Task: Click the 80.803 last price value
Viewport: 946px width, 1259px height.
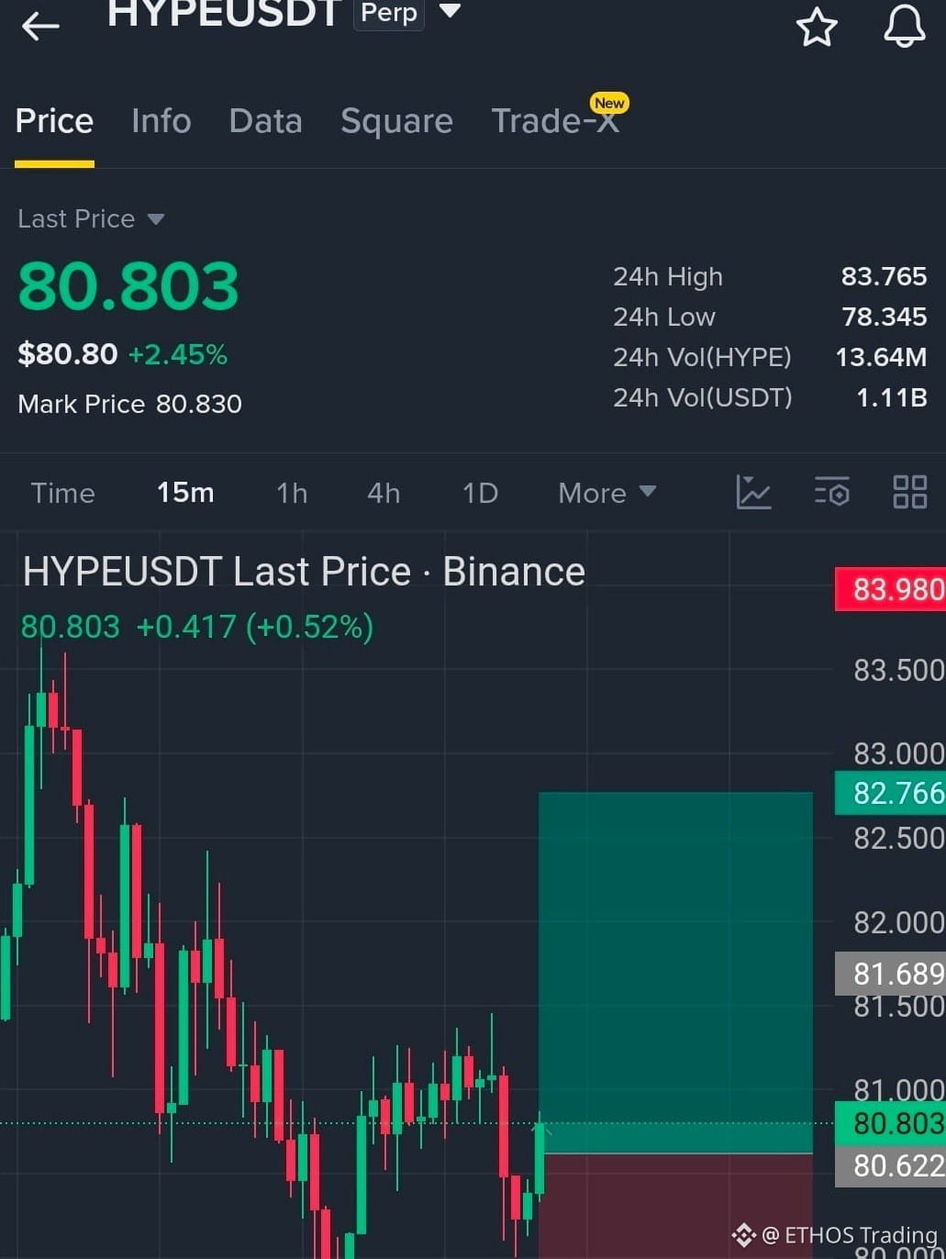Action: pos(128,285)
